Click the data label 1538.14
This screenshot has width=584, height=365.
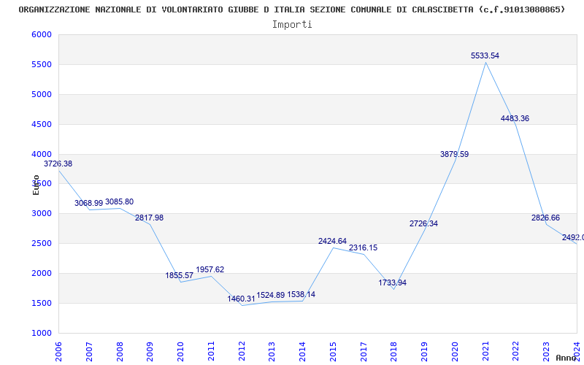[301, 295]
